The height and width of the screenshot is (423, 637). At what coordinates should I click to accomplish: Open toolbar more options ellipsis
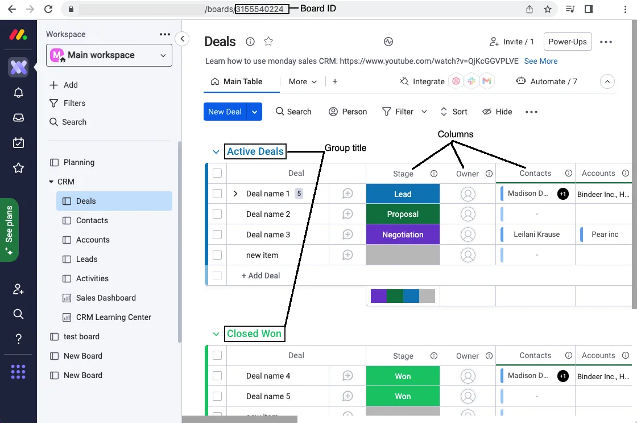coord(531,112)
